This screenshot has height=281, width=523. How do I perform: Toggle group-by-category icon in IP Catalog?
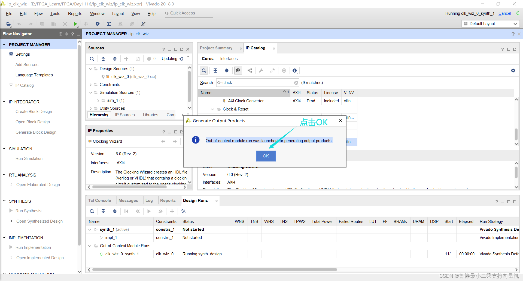[x=238, y=71]
